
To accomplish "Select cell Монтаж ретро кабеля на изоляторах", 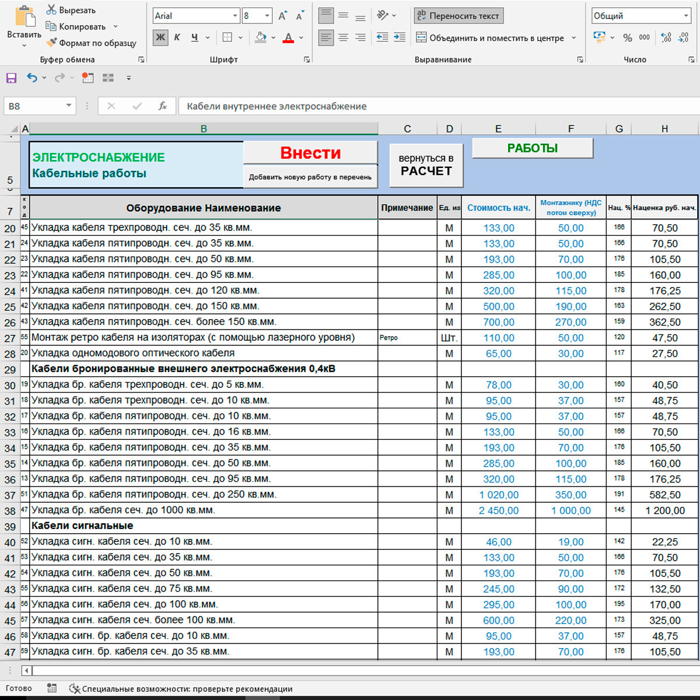I will coord(204,337).
